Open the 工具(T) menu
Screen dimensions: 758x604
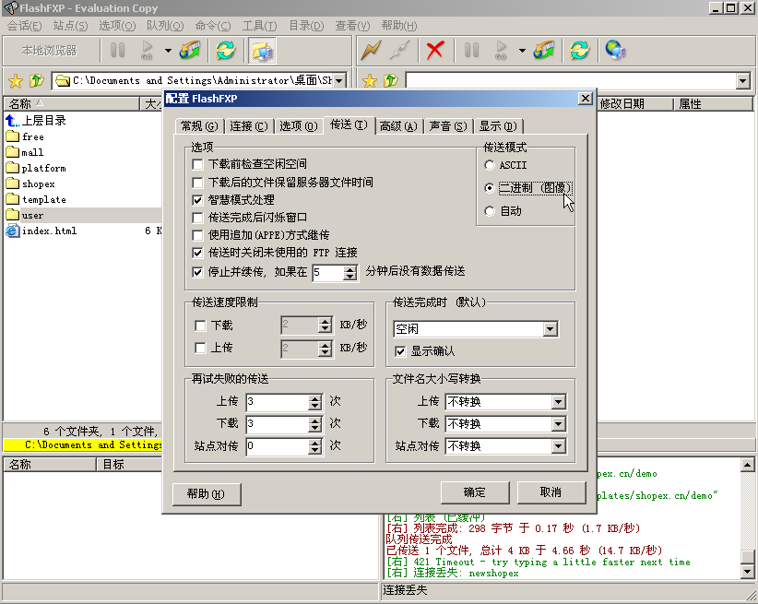pyautogui.click(x=260, y=26)
